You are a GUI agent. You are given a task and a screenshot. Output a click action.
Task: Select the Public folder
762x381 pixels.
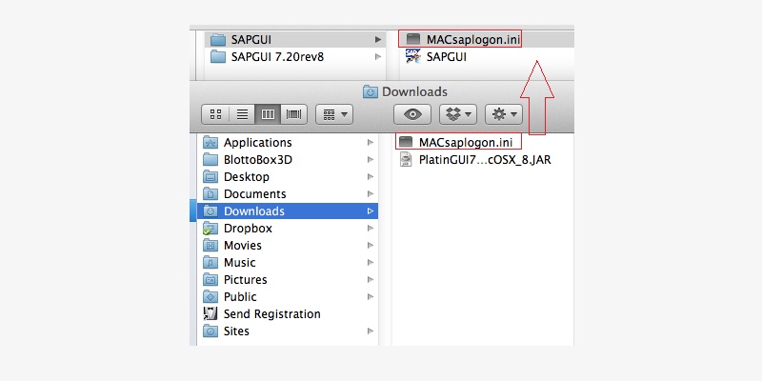[x=288, y=296]
